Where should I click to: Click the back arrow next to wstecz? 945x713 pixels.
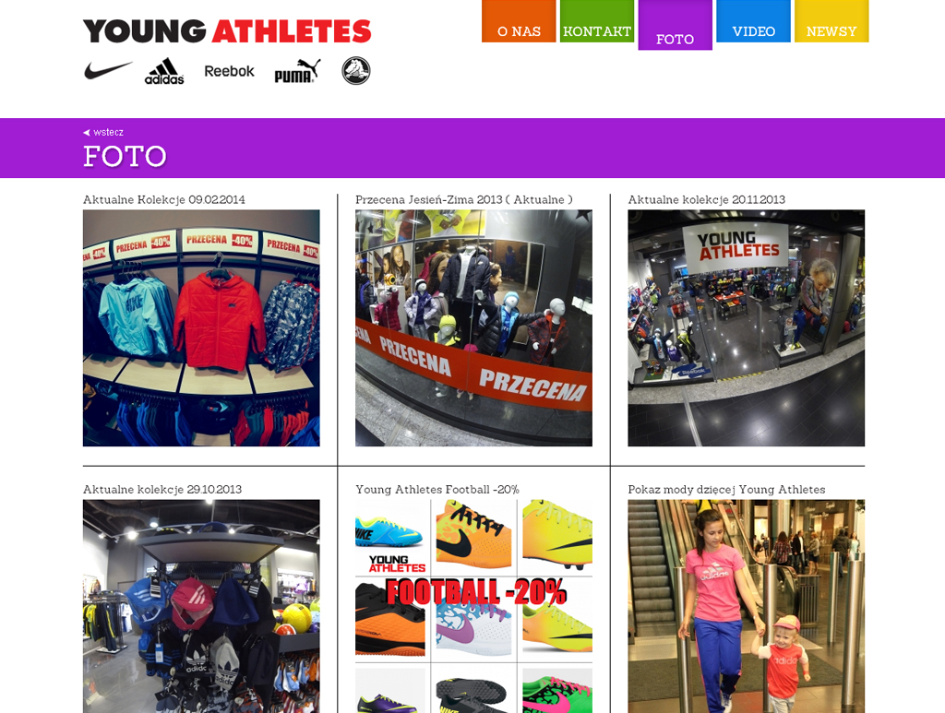point(87,133)
